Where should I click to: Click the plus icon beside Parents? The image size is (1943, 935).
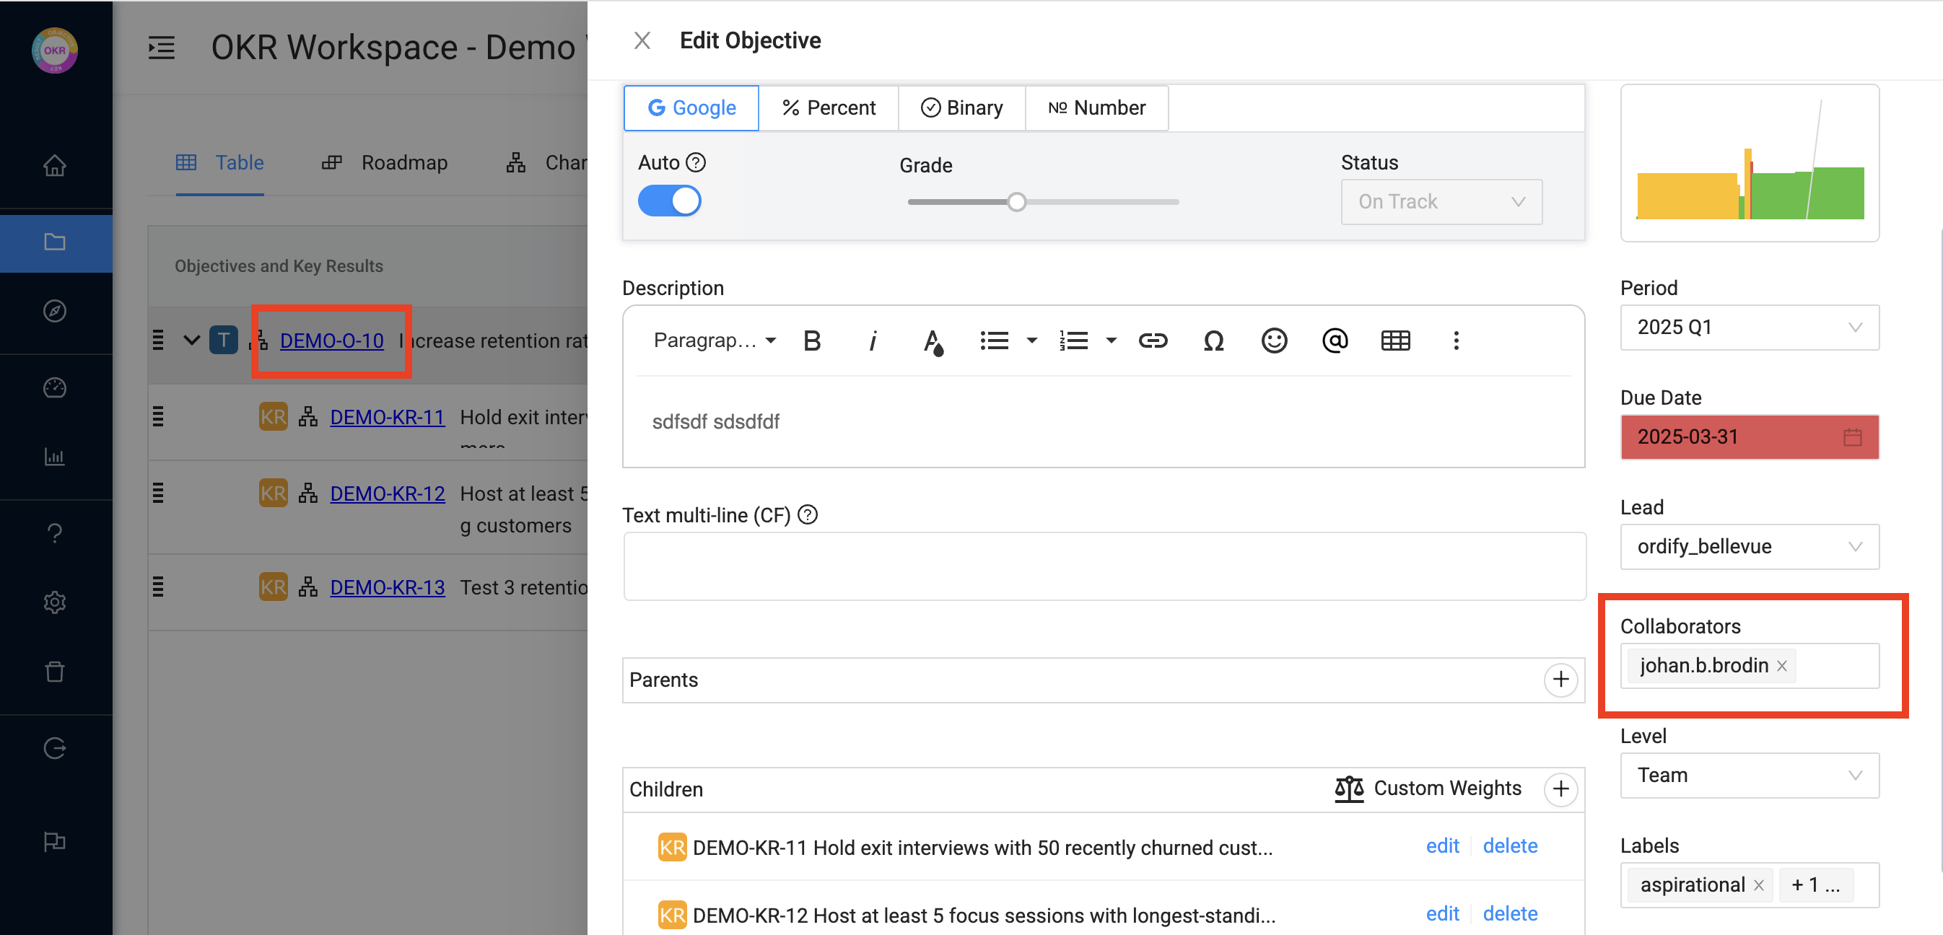coord(1560,680)
